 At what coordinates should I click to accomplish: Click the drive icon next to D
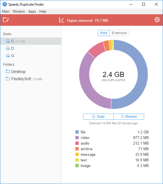point(8,48)
